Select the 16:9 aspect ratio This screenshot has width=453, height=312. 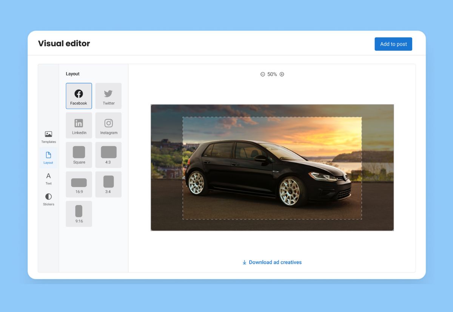tap(79, 184)
